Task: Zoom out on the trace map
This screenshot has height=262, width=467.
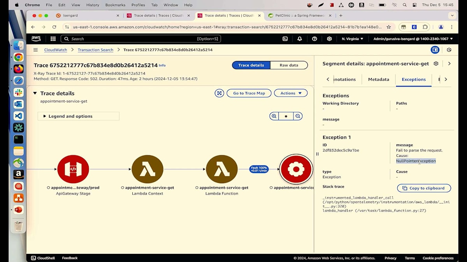Action: point(298,116)
